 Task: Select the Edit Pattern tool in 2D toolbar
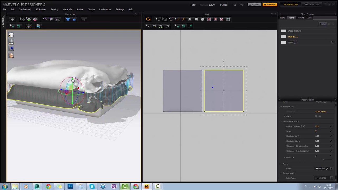tap(164, 19)
